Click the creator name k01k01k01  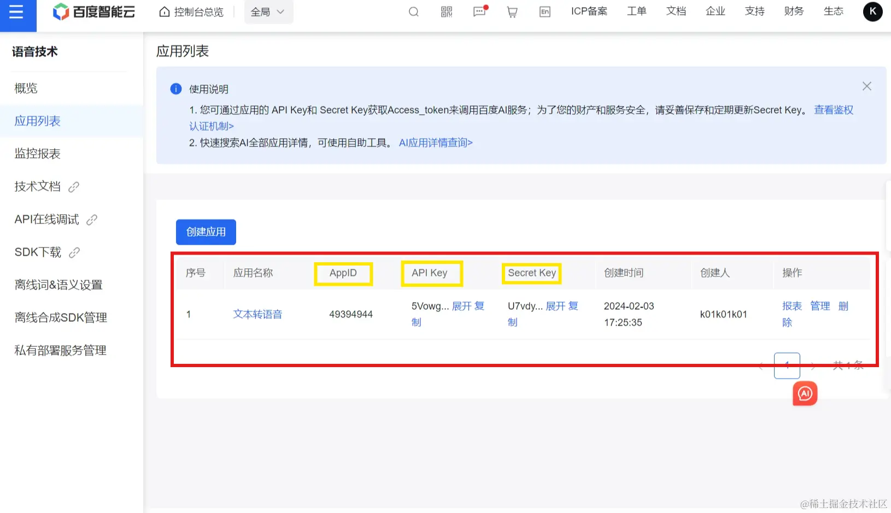click(x=724, y=314)
